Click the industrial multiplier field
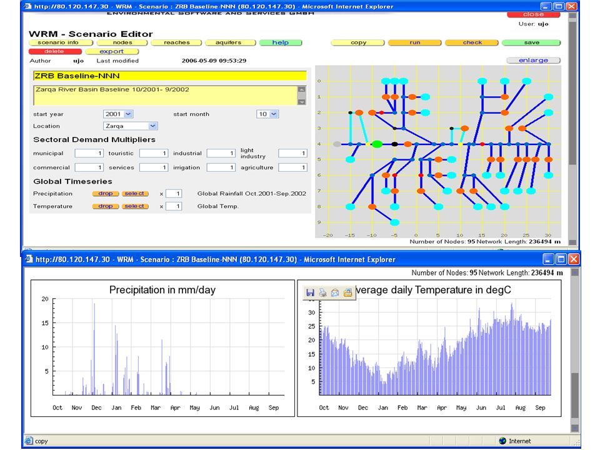Viewport: 600px width, 450px height. pos(221,153)
